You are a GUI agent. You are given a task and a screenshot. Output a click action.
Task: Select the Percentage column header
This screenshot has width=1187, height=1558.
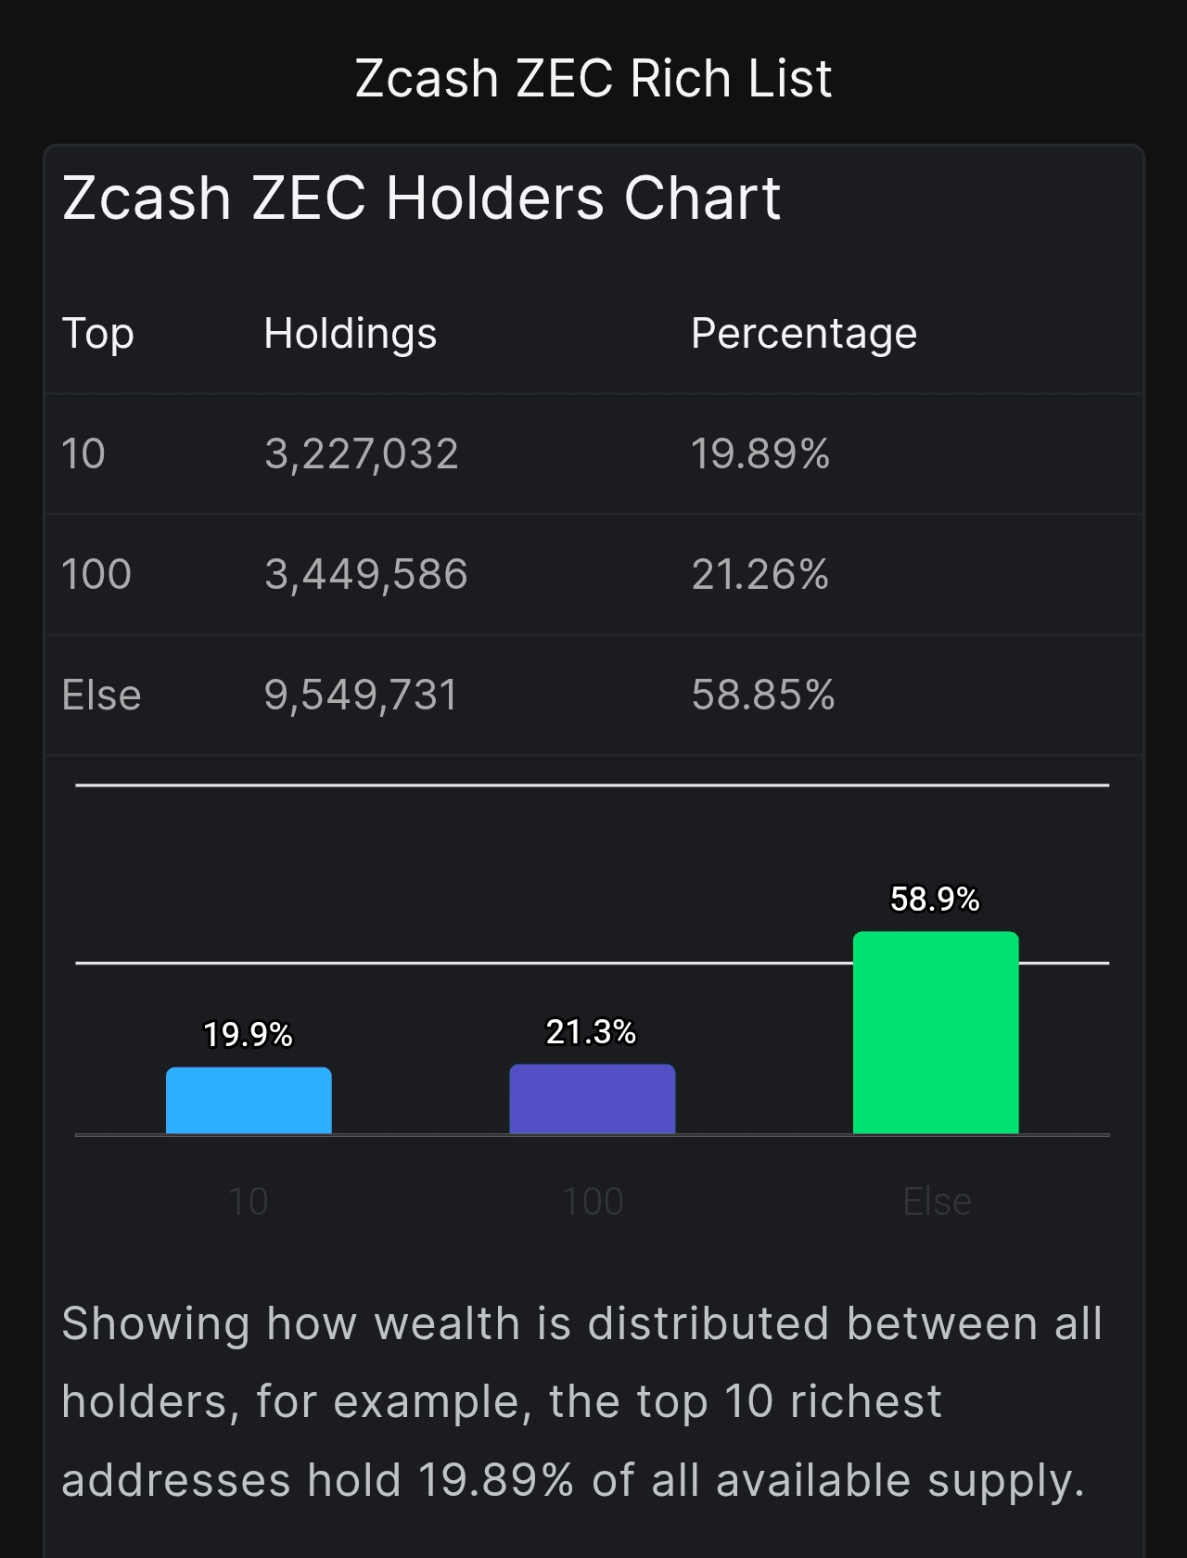tap(804, 334)
